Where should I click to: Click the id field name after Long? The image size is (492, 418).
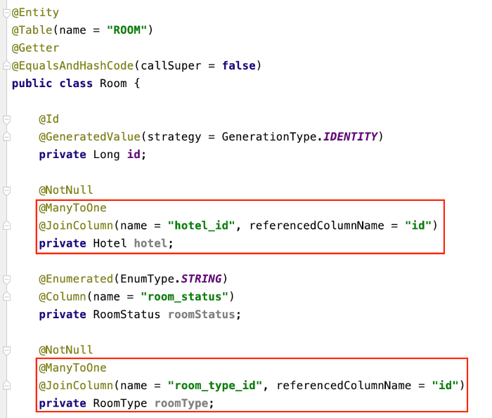tap(134, 155)
